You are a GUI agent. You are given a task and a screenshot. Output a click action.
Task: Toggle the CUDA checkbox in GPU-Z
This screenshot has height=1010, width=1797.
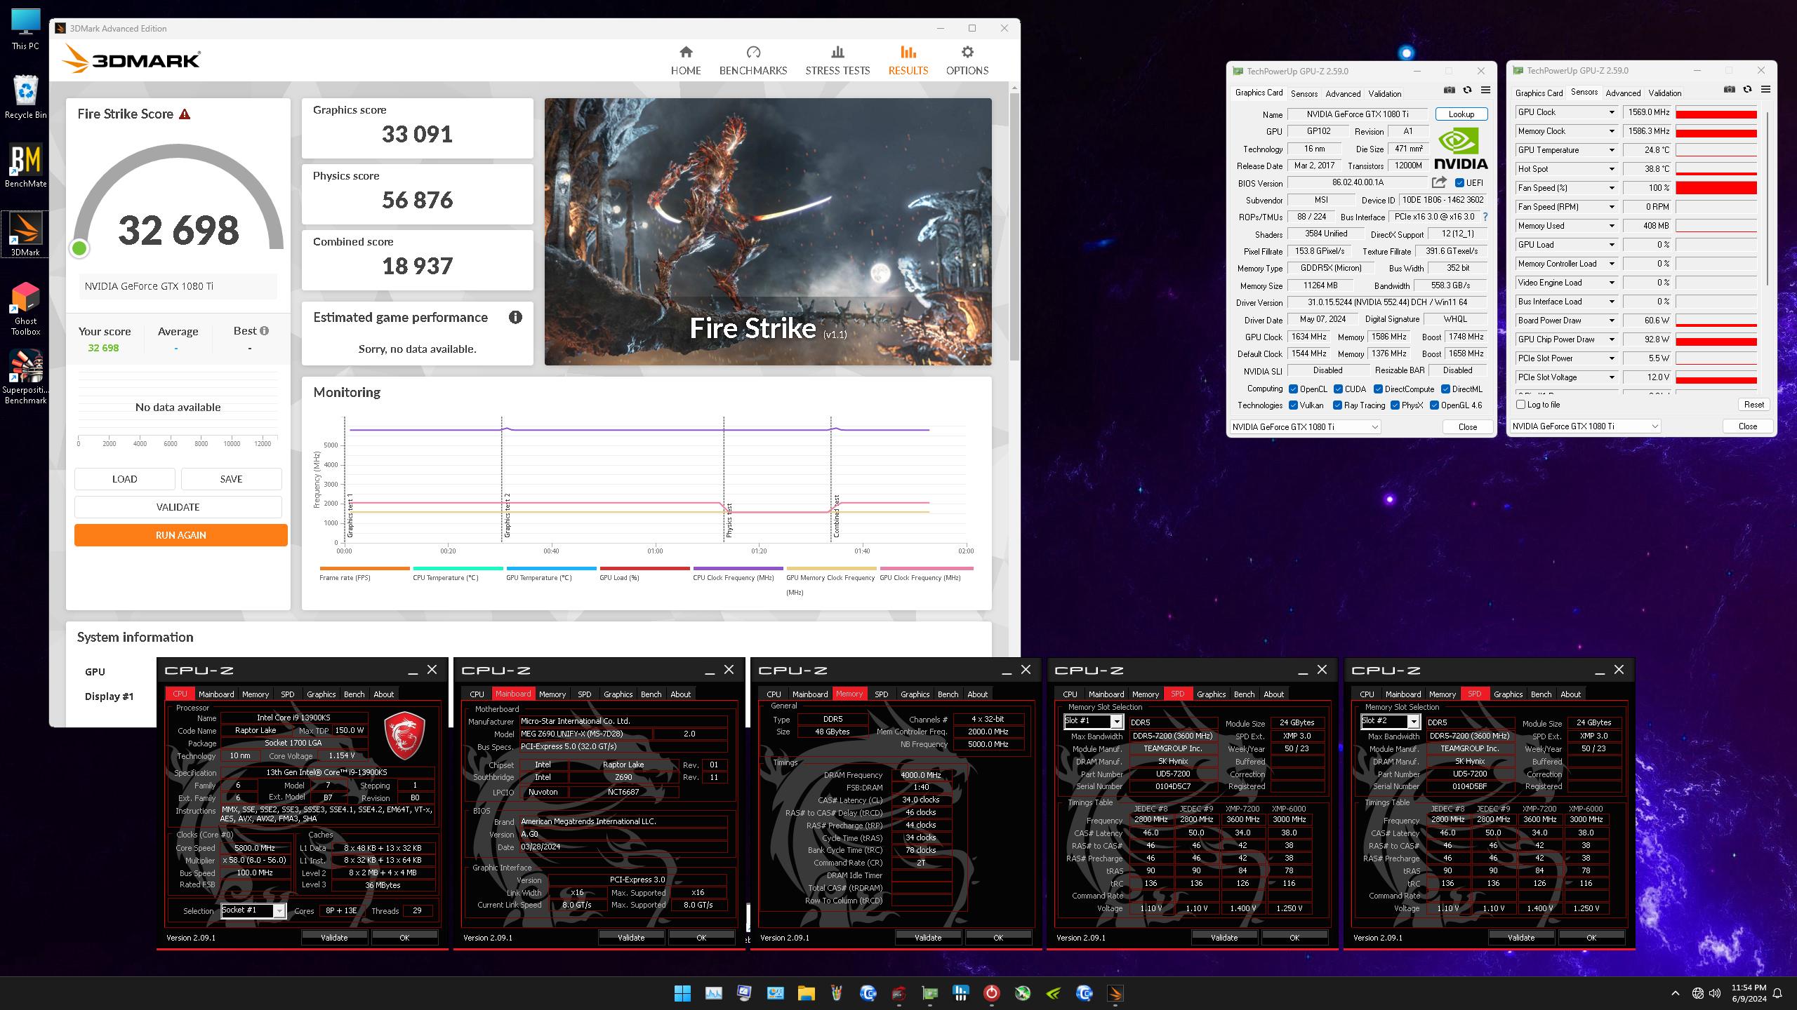pyautogui.click(x=1338, y=389)
